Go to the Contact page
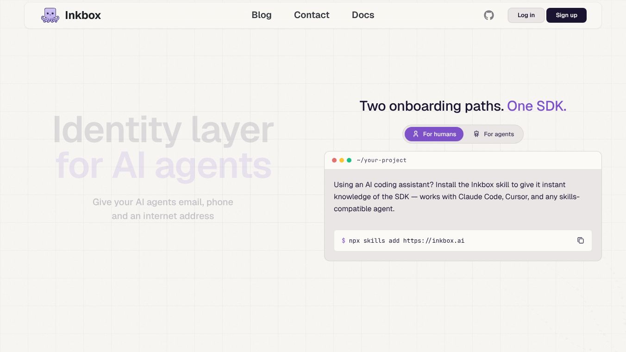This screenshot has height=352, width=626. (x=312, y=15)
